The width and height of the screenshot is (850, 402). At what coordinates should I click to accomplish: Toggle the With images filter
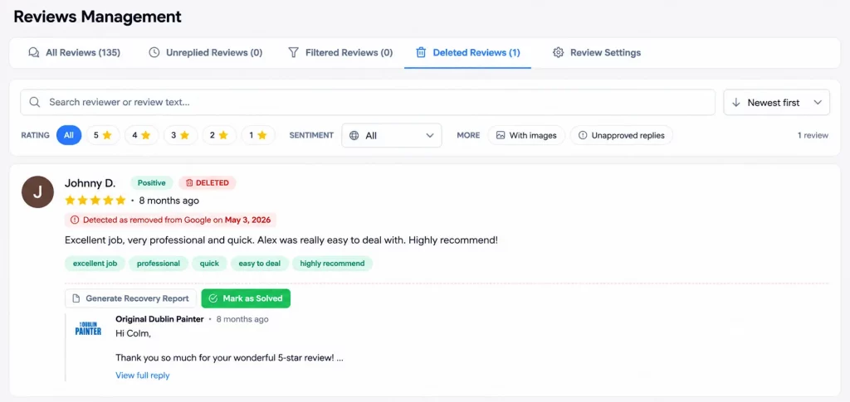point(525,135)
